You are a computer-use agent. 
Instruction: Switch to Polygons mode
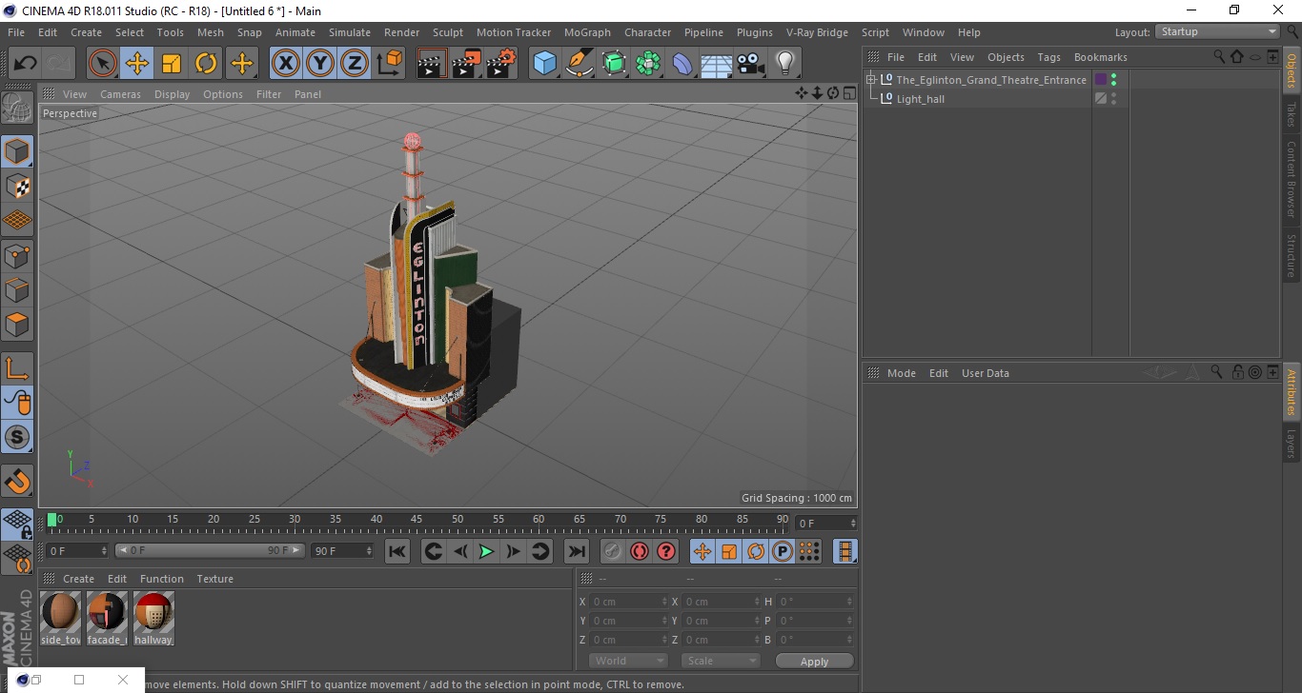click(x=17, y=324)
